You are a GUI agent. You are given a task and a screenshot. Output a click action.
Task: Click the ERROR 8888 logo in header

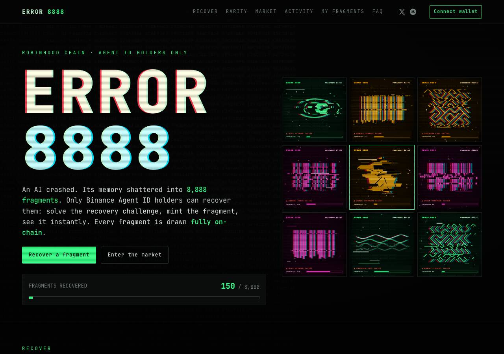tap(43, 12)
